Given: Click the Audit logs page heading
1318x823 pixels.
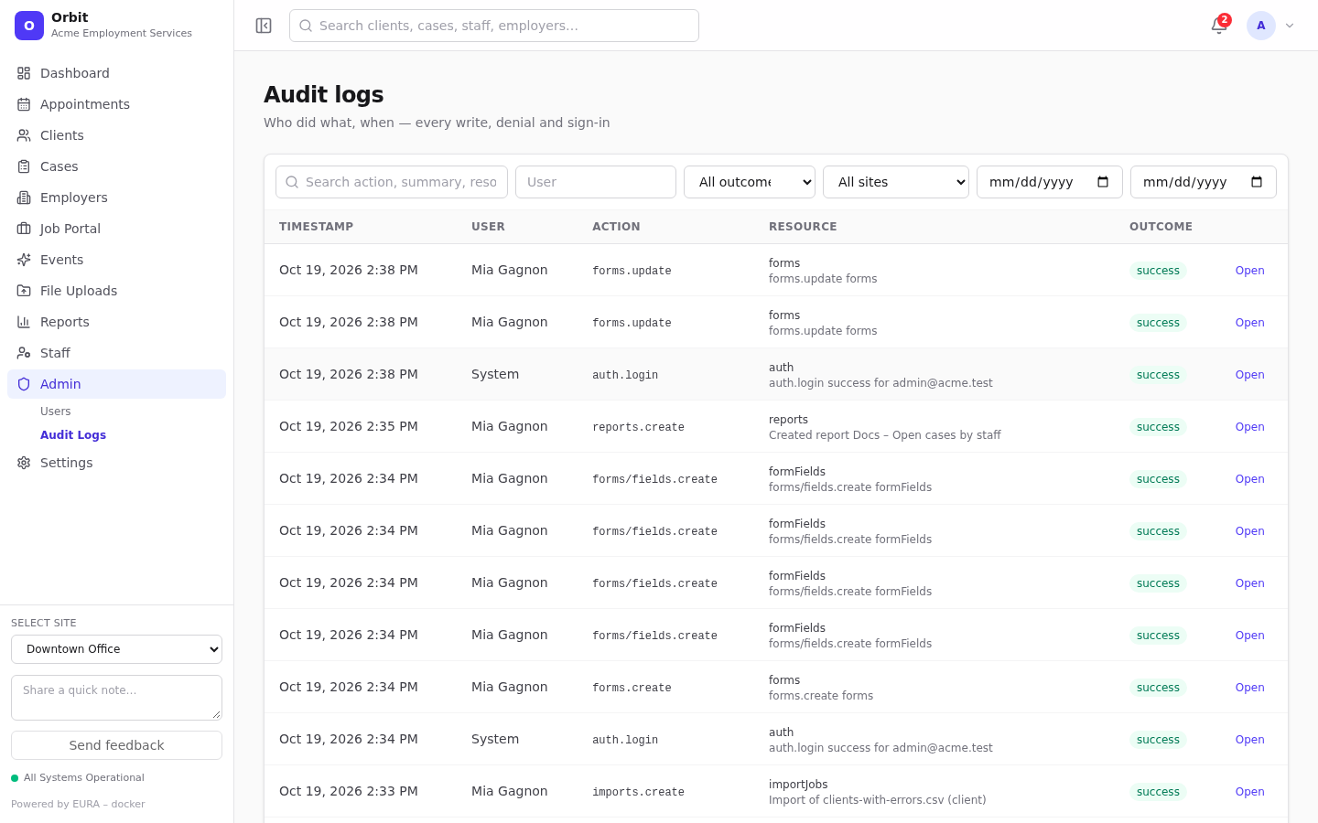Looking at the screenshot, I should [324, 95].
